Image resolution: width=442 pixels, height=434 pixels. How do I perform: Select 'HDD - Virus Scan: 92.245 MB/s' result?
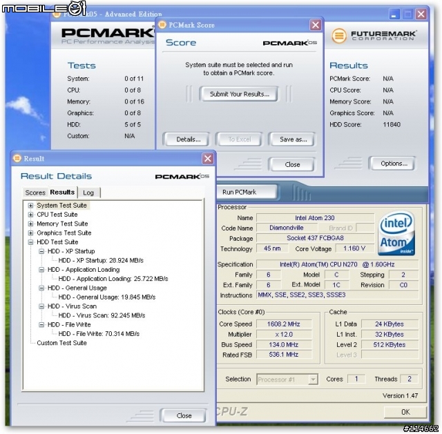tap(102, 315)
